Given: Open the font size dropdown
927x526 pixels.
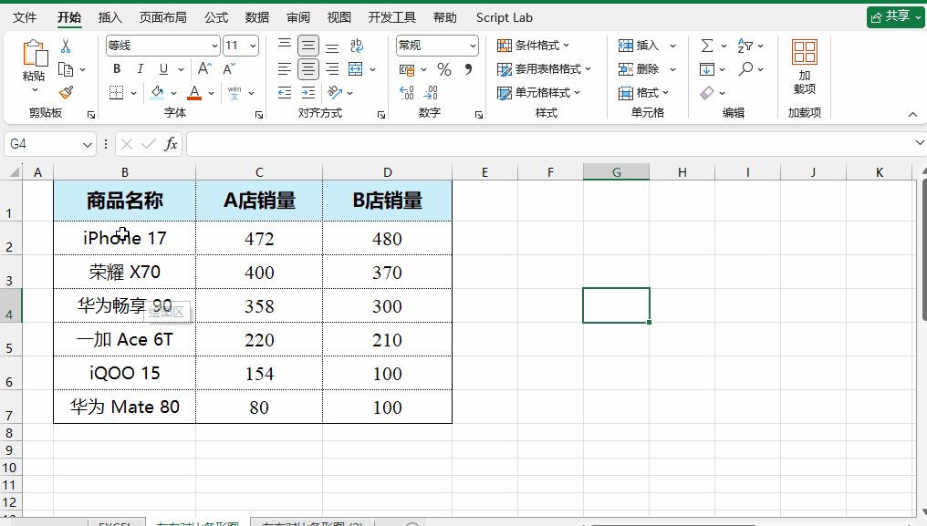Looking at the screenshot, I should [x=253, y=46].
